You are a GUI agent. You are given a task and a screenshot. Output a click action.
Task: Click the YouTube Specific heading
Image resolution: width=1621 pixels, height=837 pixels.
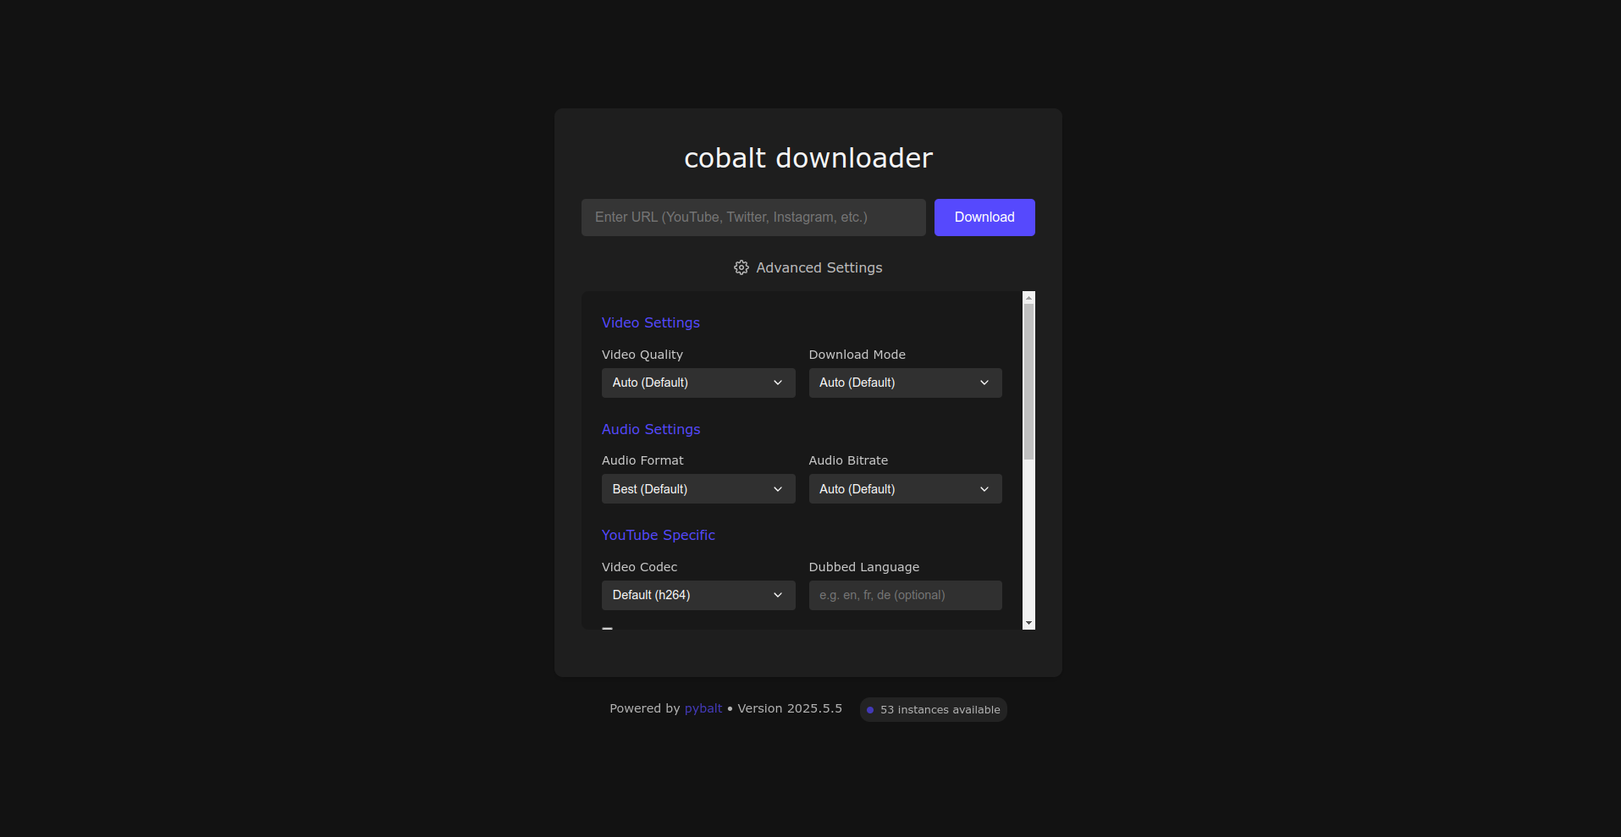pyautogui.click(x=659, y=535)
